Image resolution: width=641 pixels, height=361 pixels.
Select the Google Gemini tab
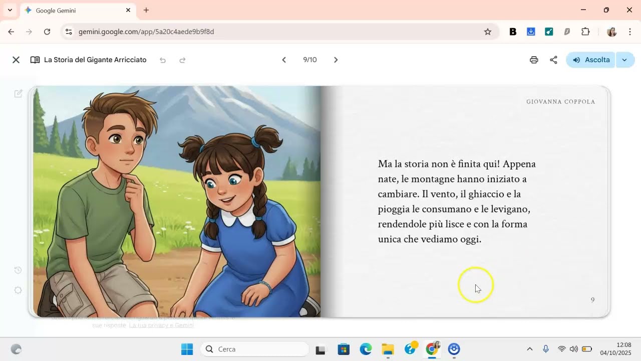click(78, 10)
